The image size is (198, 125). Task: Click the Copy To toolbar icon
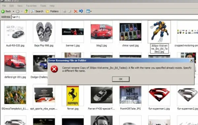pyautogui.click(x=70, y=11)
